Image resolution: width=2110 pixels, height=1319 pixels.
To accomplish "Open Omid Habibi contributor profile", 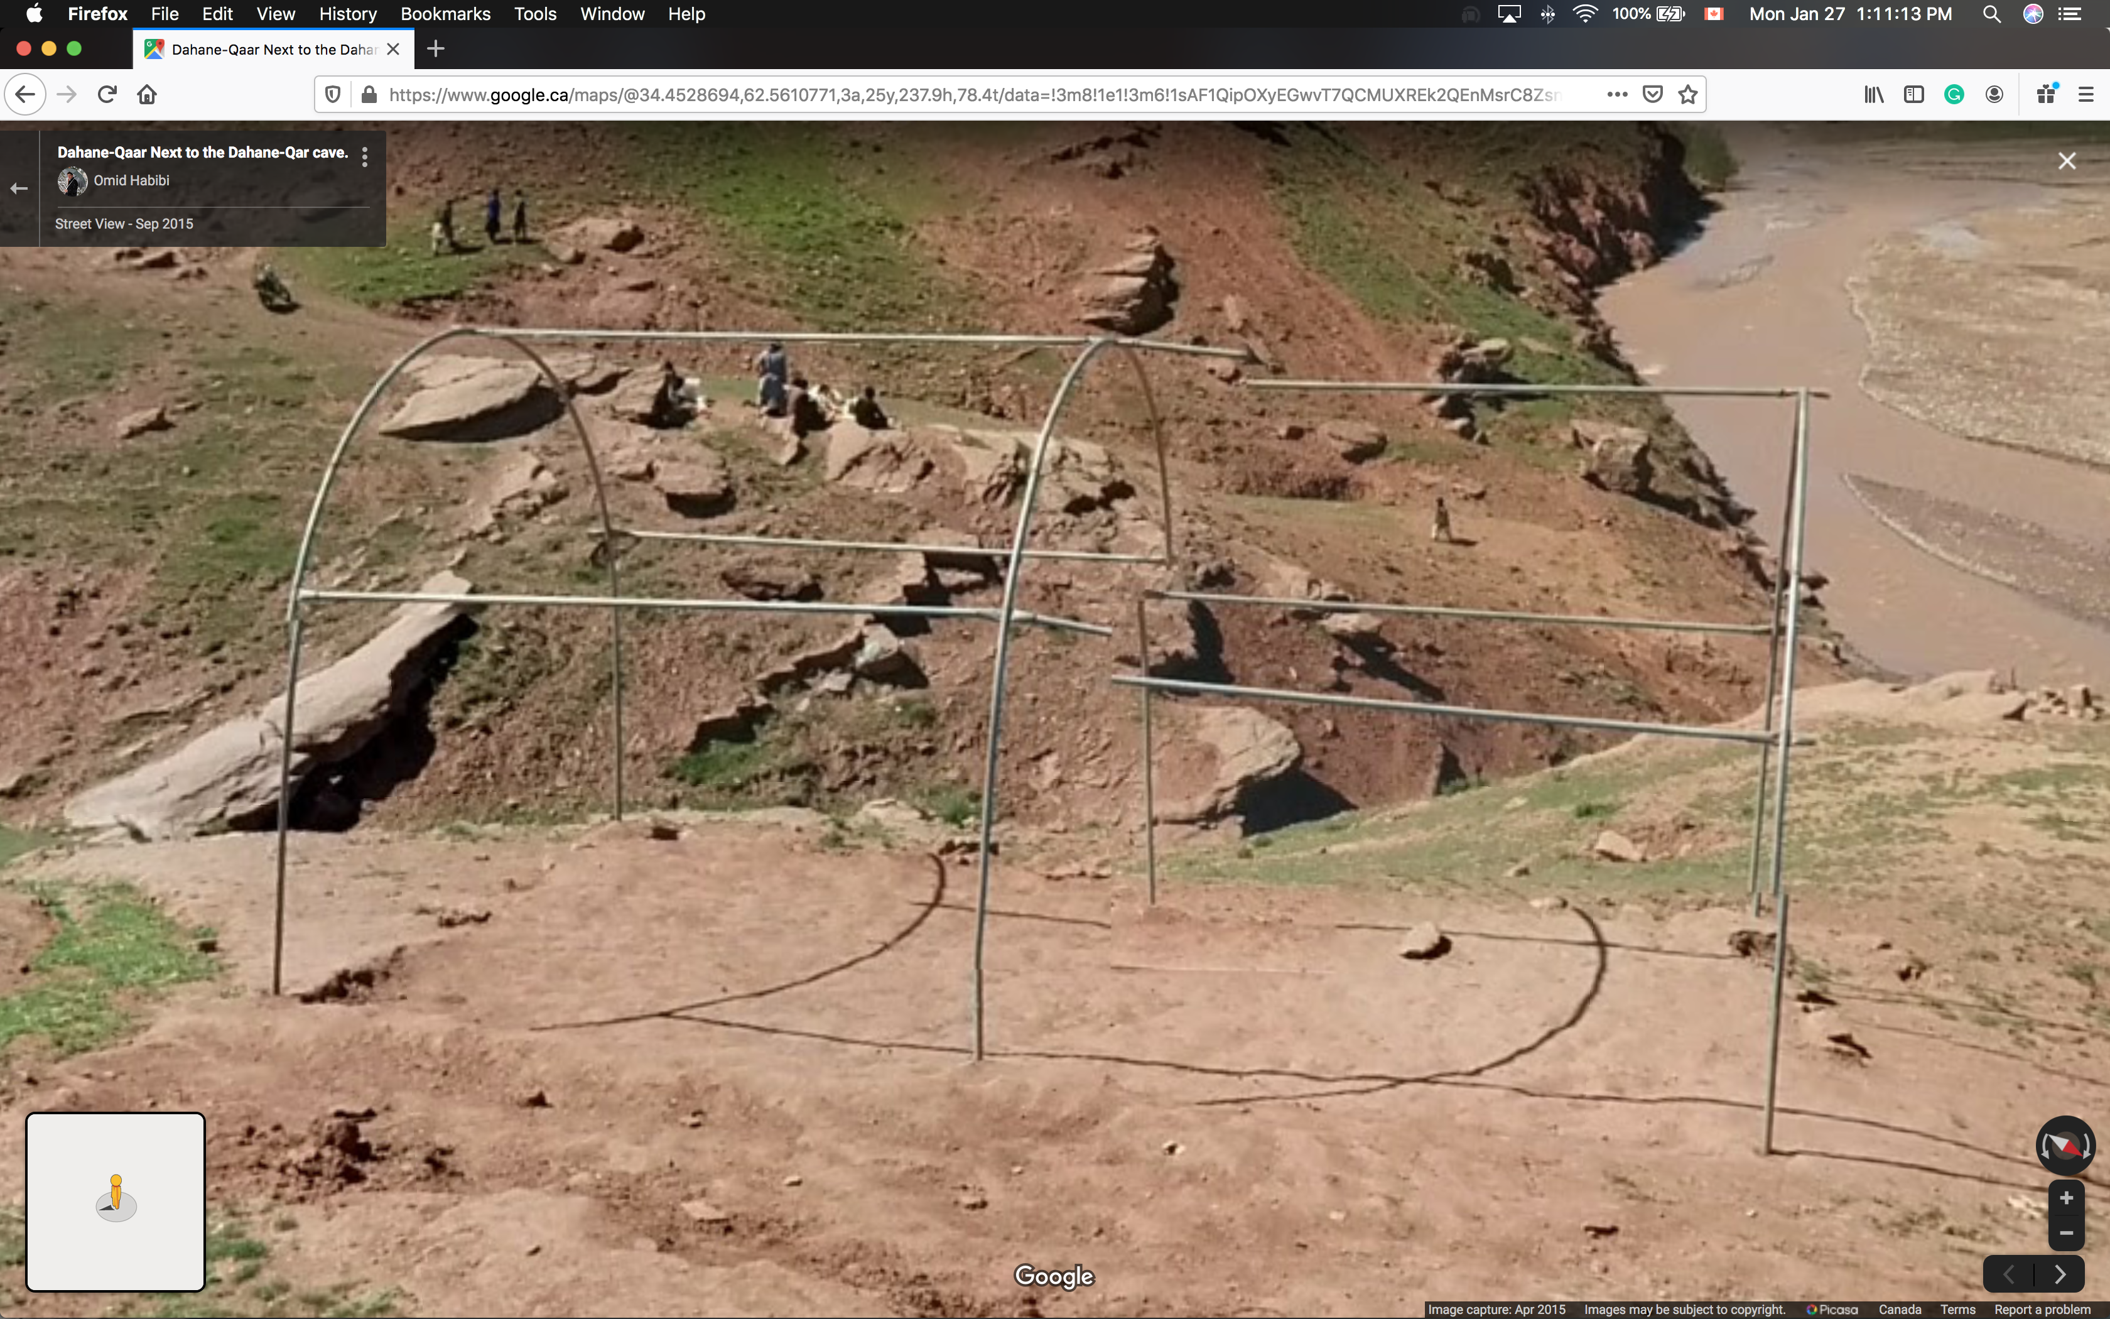I will click(131, 181).
